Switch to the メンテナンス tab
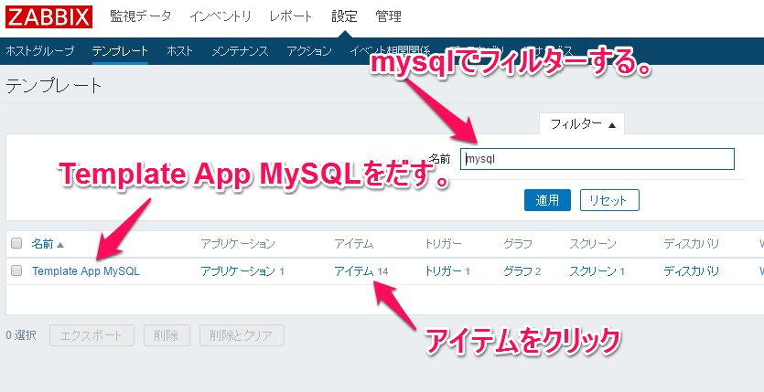Viewport: 764px width, 392px height. [241, 50]
